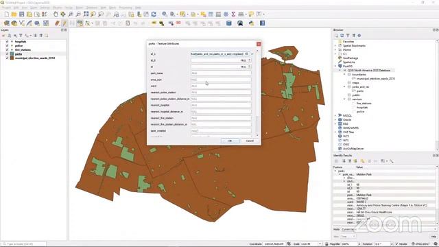The image size is (439, 247).
Task: Expand tree in Identify Results toolbar
Action: pos(344,161)
